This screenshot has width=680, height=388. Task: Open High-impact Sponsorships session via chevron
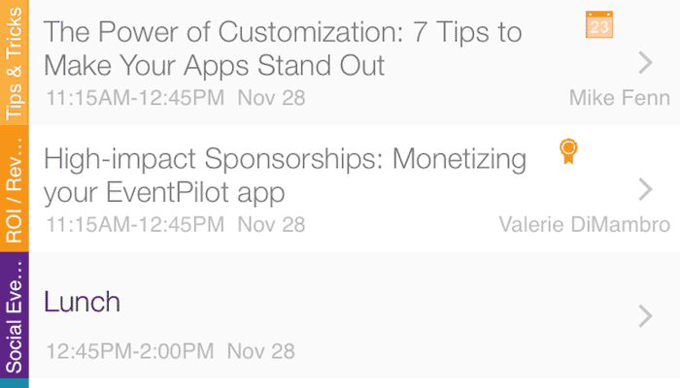(x=645, y=189)
